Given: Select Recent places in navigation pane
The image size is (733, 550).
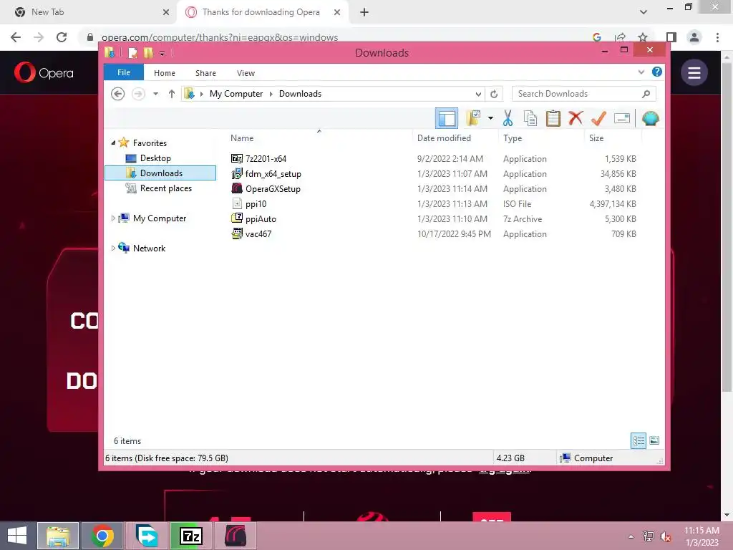Looking at the screenshot, I should (165, 188).
